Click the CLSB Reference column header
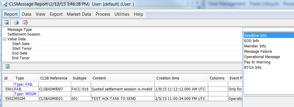294x107 pixels. click(55, 78)
